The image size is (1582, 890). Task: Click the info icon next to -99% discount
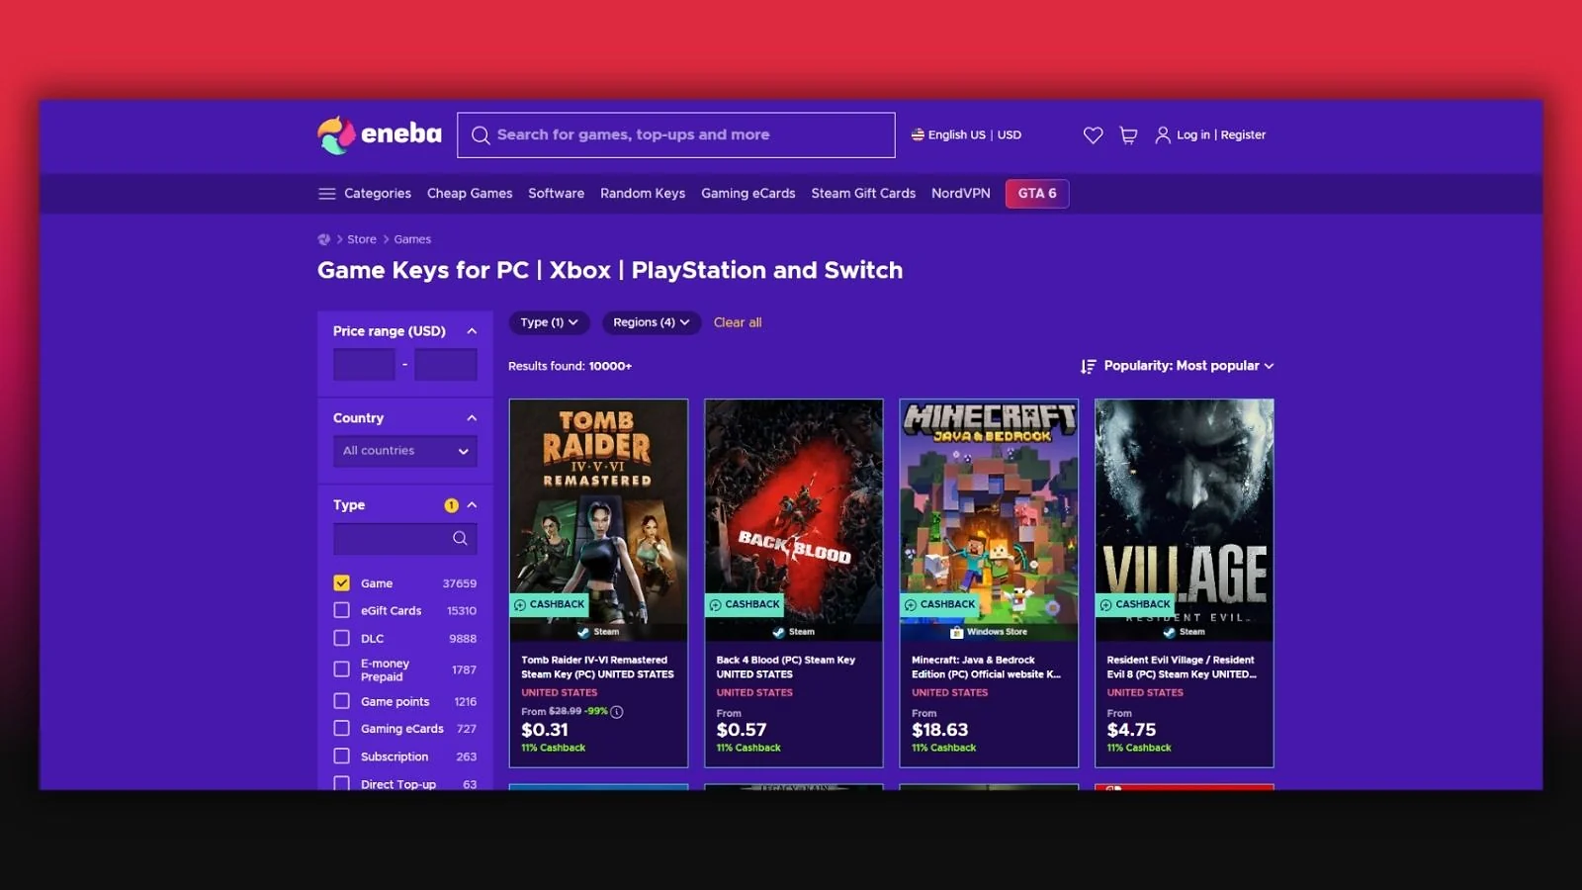[617, 712]
